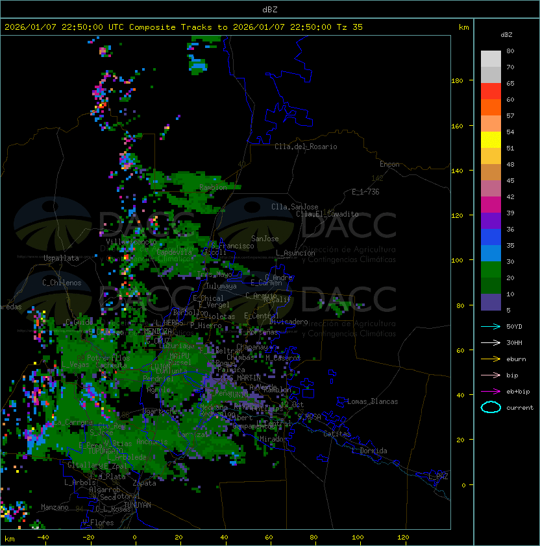Click the 'Clla.del_Rosario' map label
The width and height of the screenshot is (540, 546).
point(306,147)
